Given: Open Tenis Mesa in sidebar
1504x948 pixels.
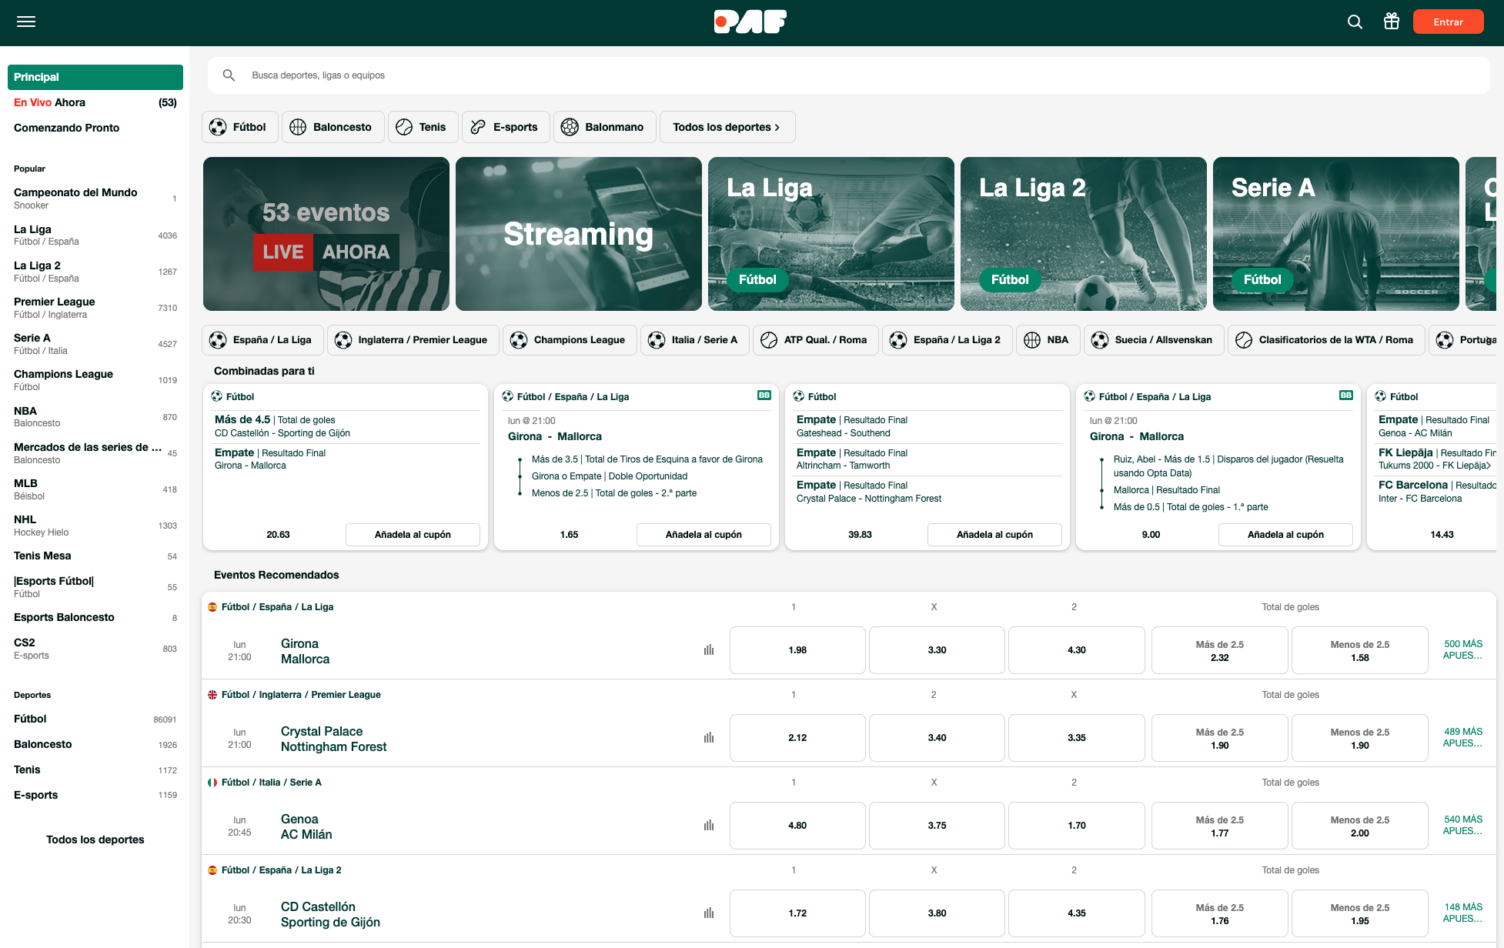Looking at the screenshot, I should 95,556.
